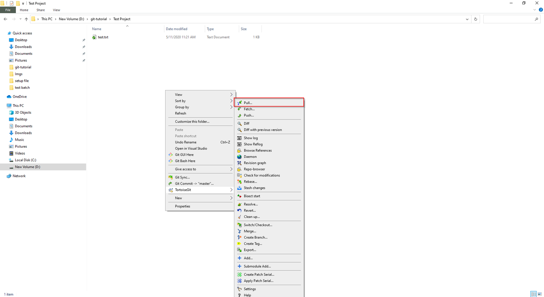
Task: Click the Create Branch icon
Action: click(240, 238)
